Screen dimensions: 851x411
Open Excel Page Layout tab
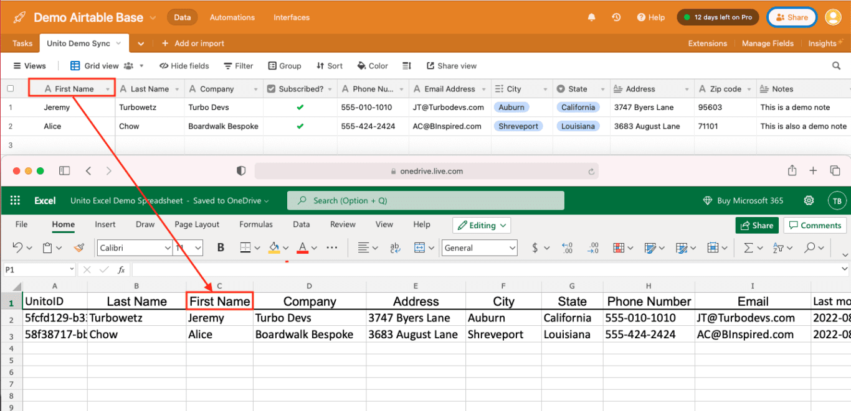coord(197,224)
